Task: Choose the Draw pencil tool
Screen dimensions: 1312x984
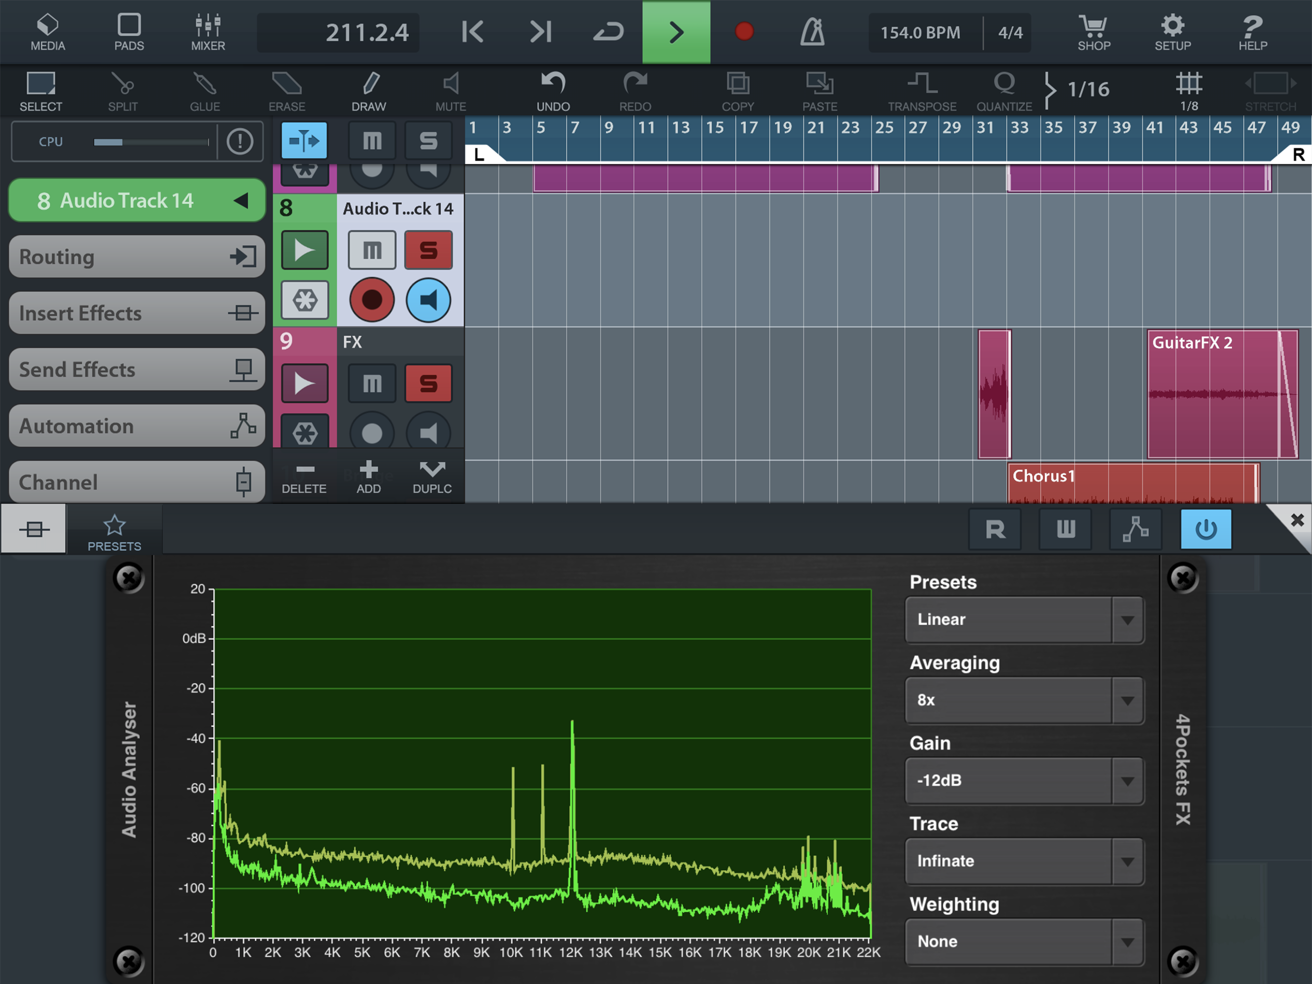Action: [368, 91]
